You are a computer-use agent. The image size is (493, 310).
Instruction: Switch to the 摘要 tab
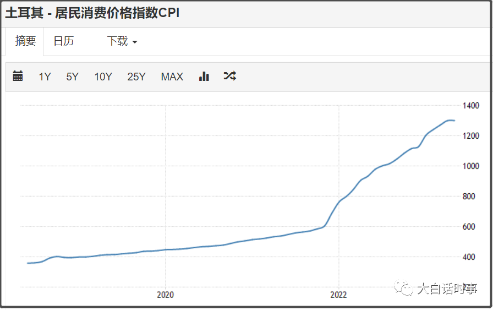tap(25, 41)
